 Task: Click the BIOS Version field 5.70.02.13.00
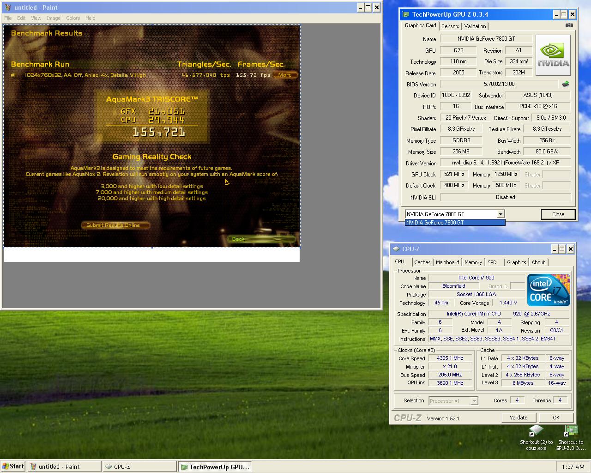pos(499,84)
